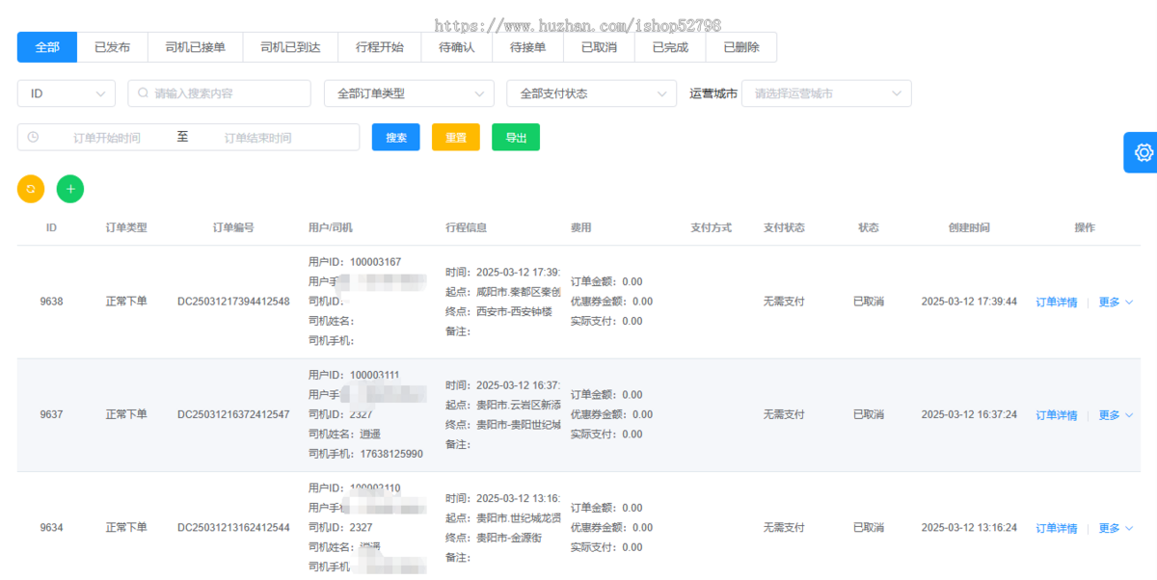Screen dimensions: 1157x580
Task: Click the 行程信息 column header
Action: (x=467, y=228)
